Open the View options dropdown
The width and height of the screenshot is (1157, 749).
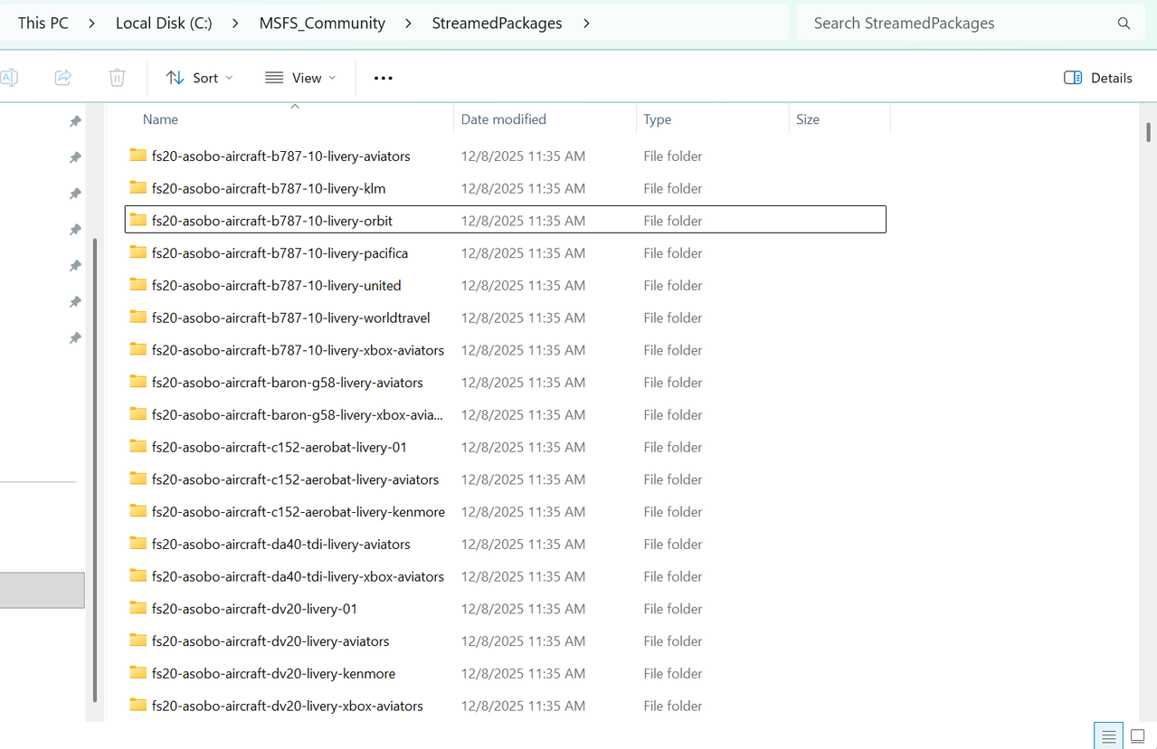301,78
